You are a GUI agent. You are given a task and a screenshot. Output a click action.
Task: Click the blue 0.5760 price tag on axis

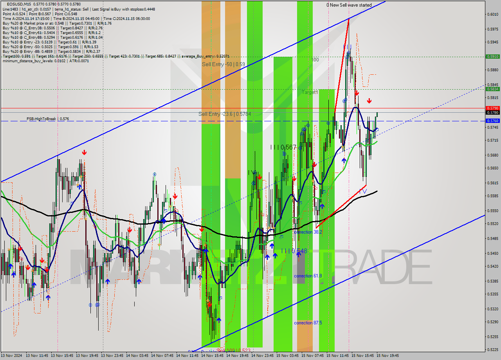492,121
